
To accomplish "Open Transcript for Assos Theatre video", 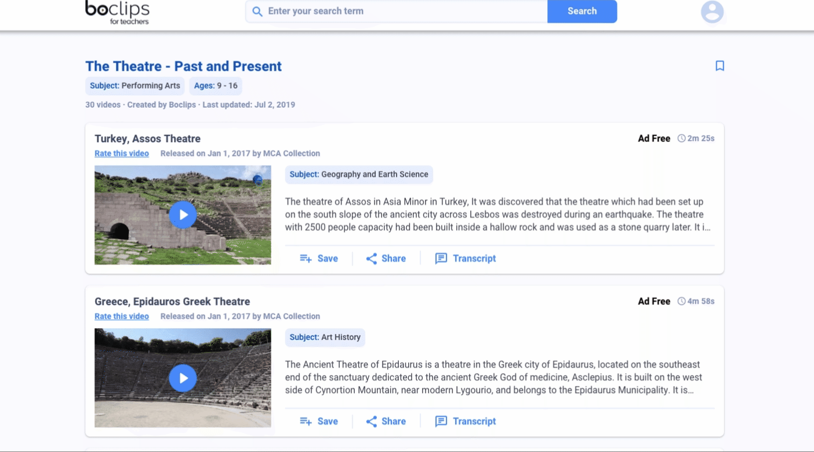I will click(x=466, y=259).
